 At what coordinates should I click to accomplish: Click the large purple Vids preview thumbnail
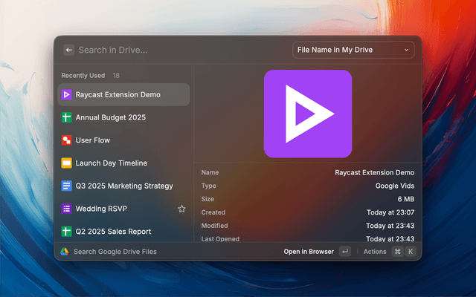(x=307, y=114)
